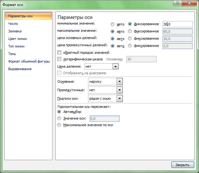
Task: Go to Тип линии settings
Action: coord(16,46)
